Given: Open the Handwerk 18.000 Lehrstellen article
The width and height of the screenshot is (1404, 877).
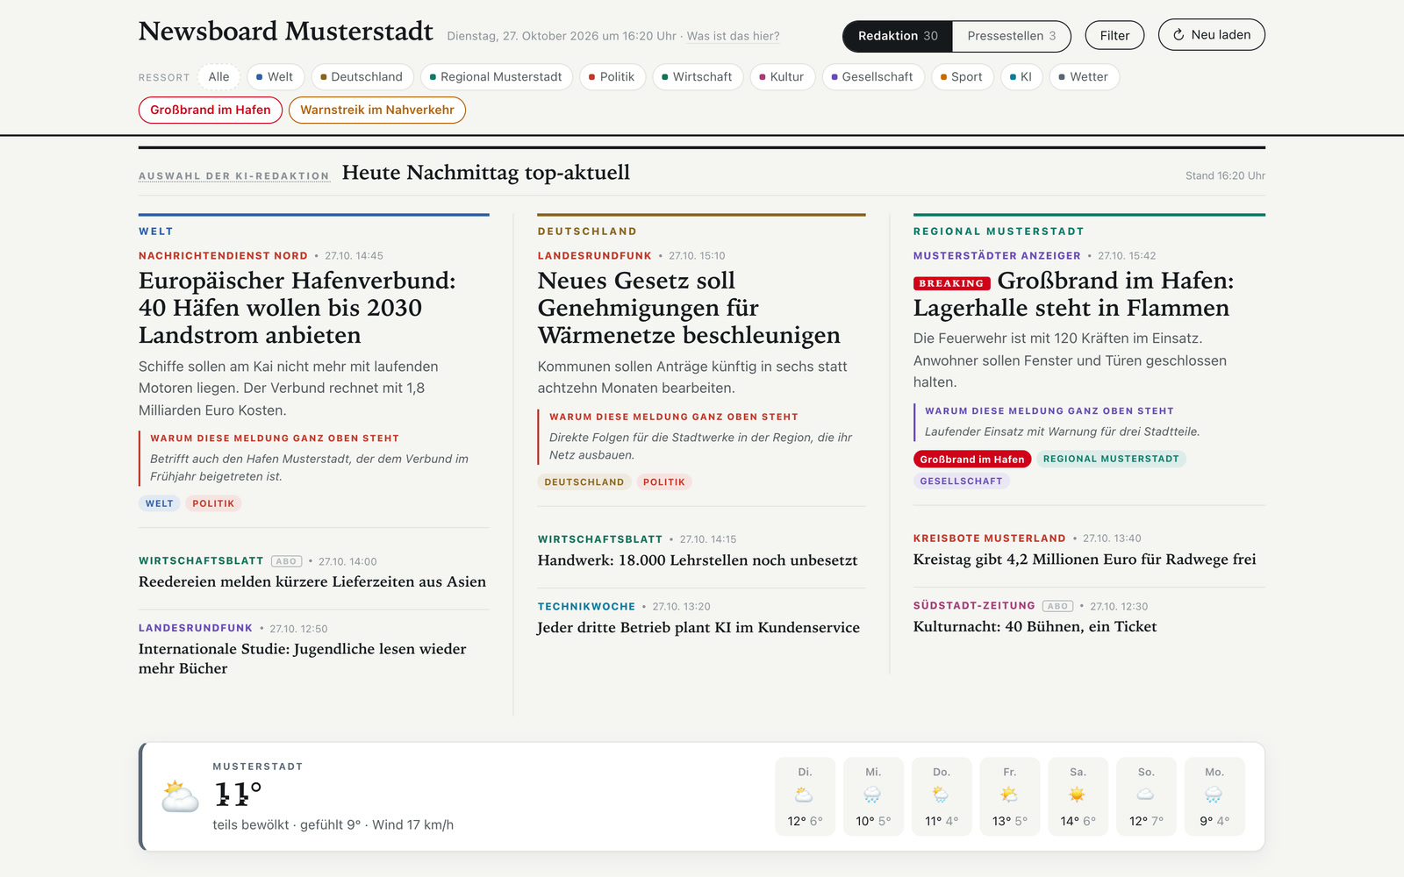Looking at the screenshot, I should pyautogui.click(x=698, y=560).
